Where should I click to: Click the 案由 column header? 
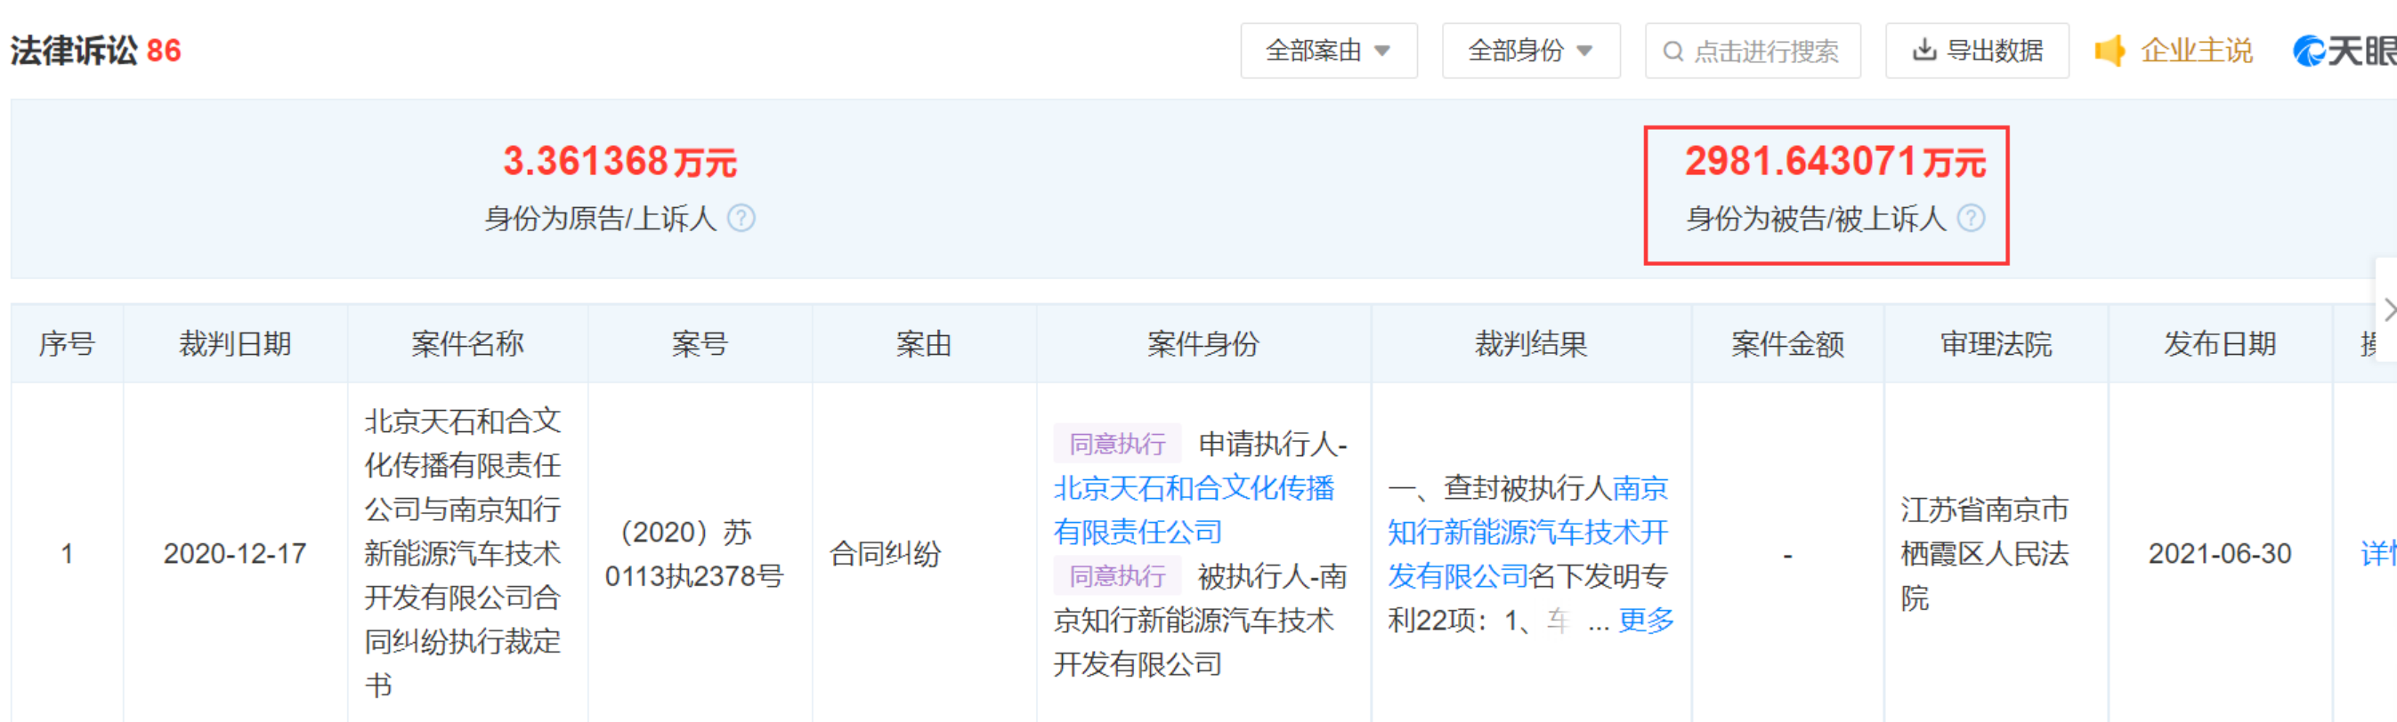924,344
